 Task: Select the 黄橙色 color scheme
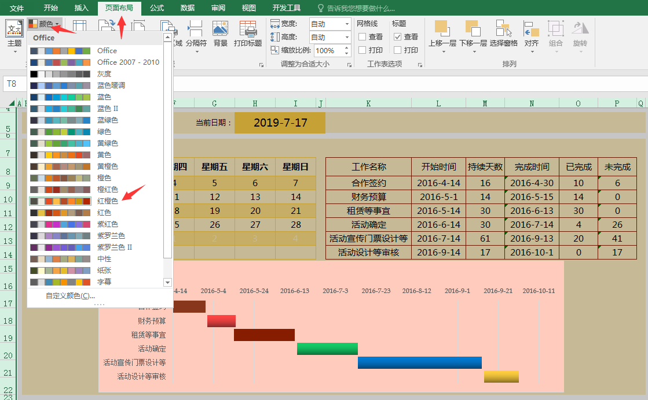point(95,166)
